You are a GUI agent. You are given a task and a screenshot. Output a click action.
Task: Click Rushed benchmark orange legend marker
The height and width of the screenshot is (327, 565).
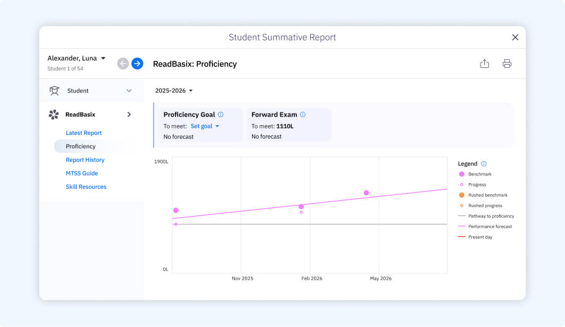[x=462, y=195]
